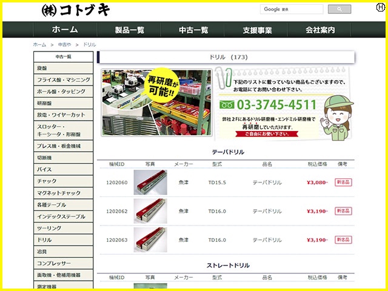388x291 pixels.
Task: Open the 再研磨が可能 drill banner image
Action: (156, 104)
